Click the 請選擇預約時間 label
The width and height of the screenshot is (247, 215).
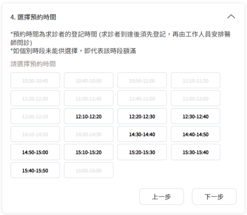tap(33, 64)
